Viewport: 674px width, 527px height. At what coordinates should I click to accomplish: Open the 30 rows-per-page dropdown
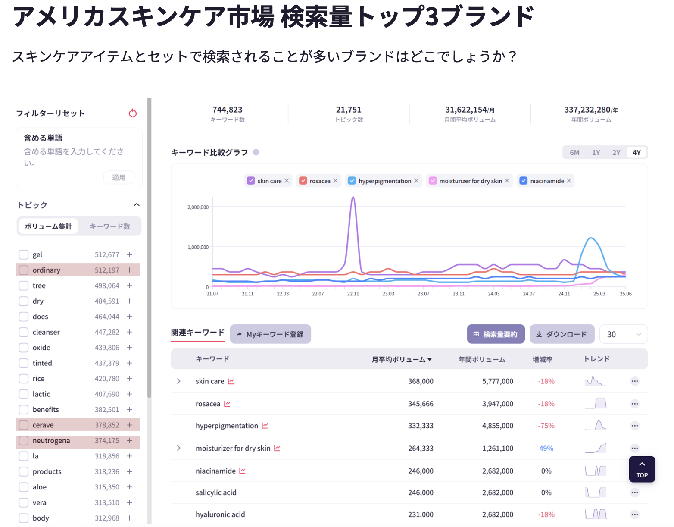coord(623,334)
